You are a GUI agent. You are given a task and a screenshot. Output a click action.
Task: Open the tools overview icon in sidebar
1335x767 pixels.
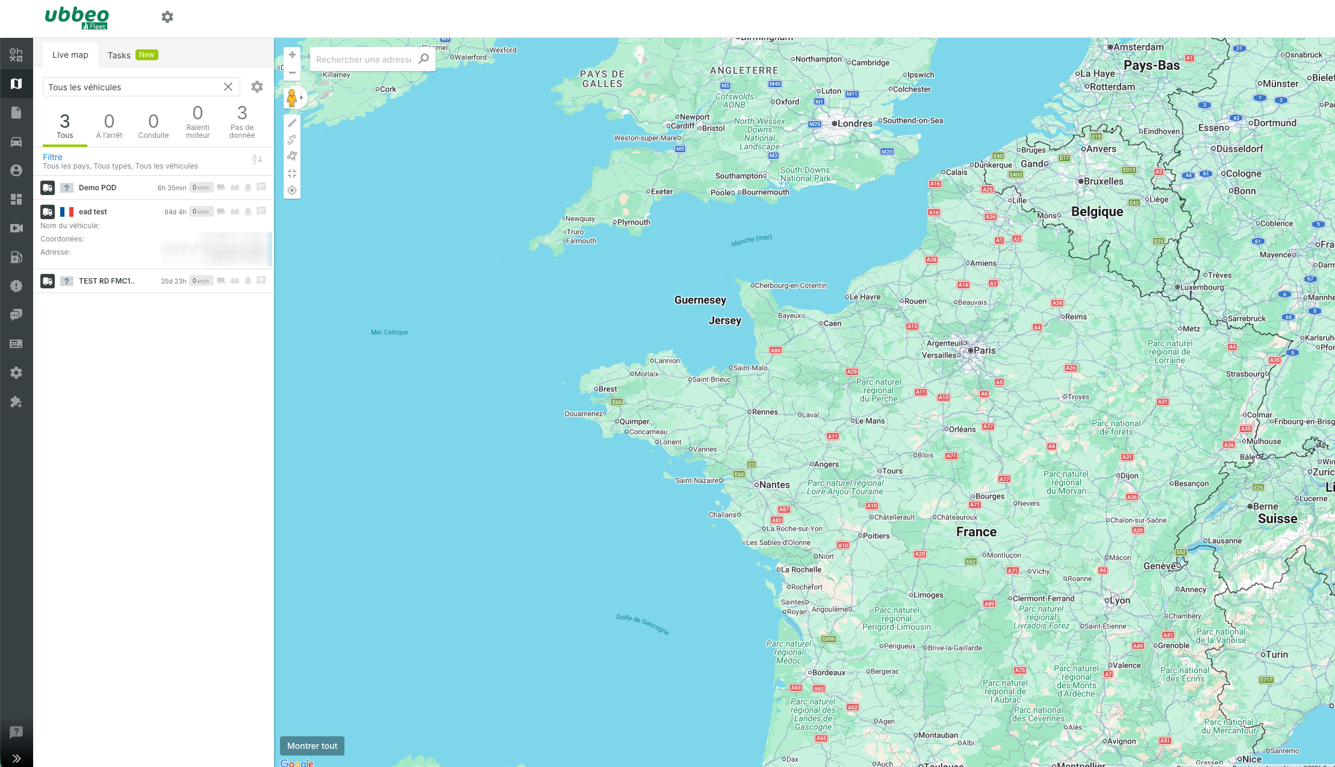coord(16,55)
